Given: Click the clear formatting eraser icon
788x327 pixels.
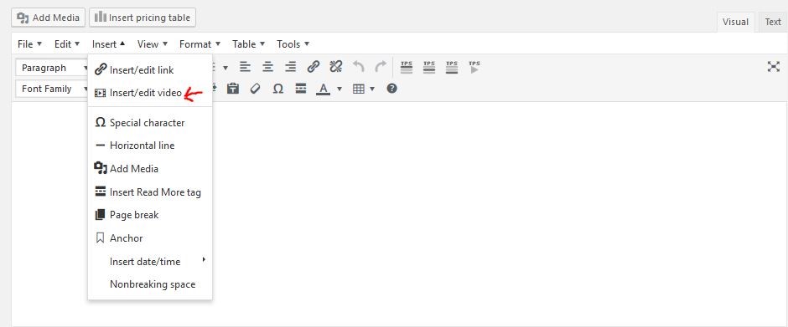Looking at the screenshot, I should (x=256, y=89).
